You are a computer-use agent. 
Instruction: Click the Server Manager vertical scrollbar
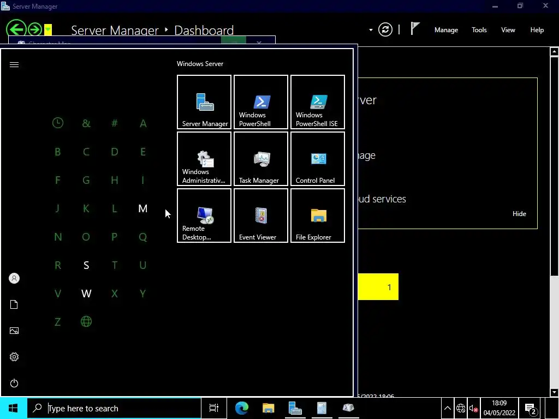coord(554,166)
